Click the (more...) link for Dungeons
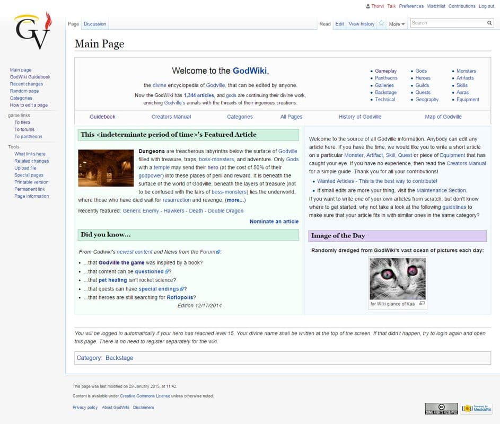 click(x=235, y=200)
